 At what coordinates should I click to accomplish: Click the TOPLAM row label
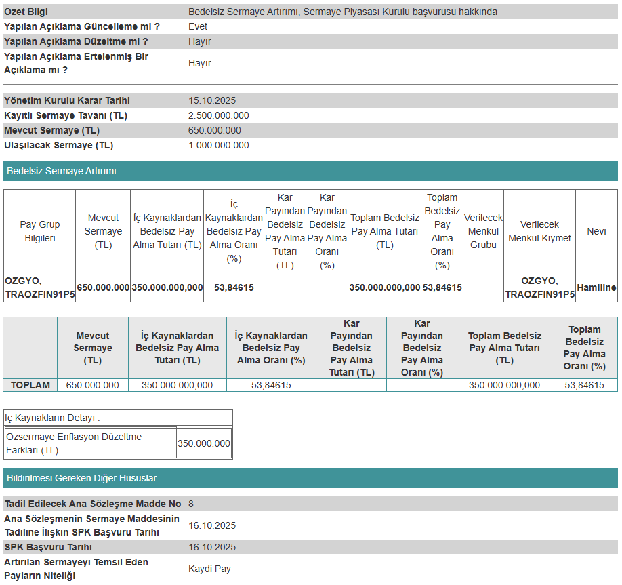pos(30,385)
